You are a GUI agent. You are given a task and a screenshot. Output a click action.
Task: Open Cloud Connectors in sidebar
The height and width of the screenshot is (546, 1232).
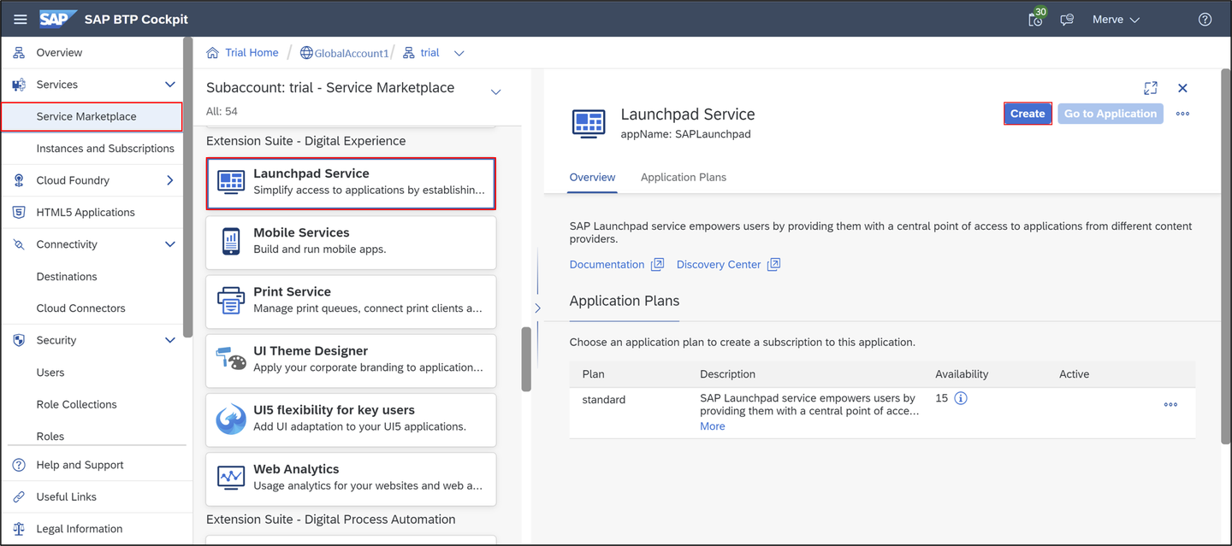[80, 308]
